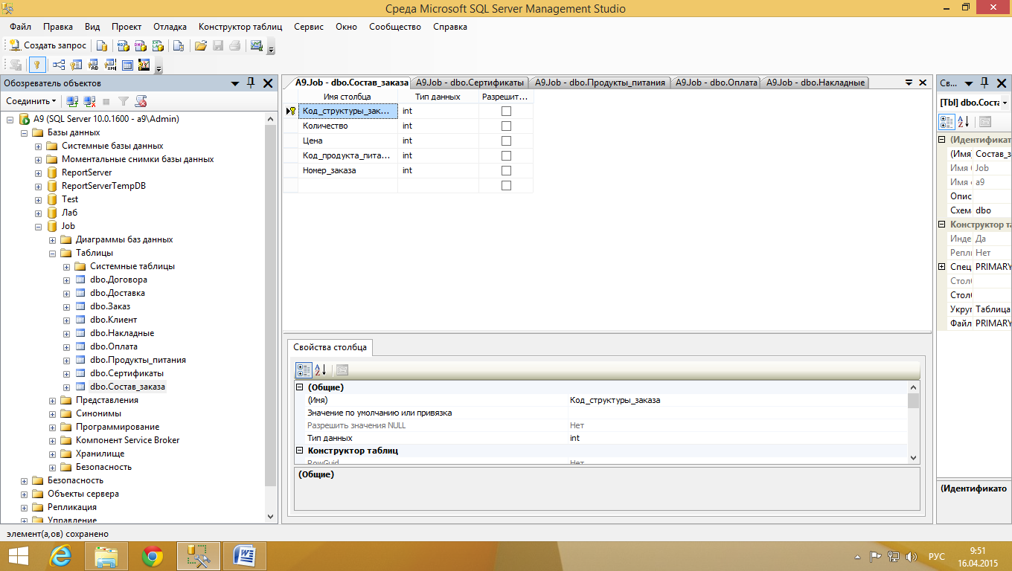Collapse the Таблицы folder node

(x=52, y=253)
